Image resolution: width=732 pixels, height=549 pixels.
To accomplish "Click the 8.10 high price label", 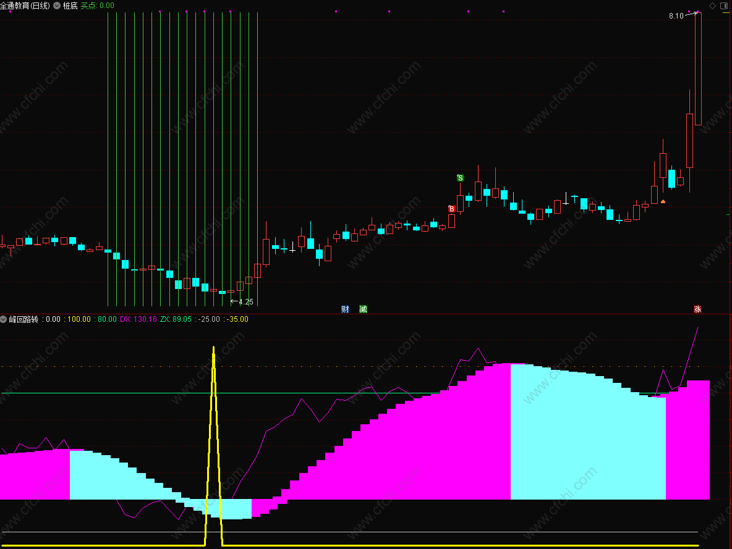I will pos(676,16).
